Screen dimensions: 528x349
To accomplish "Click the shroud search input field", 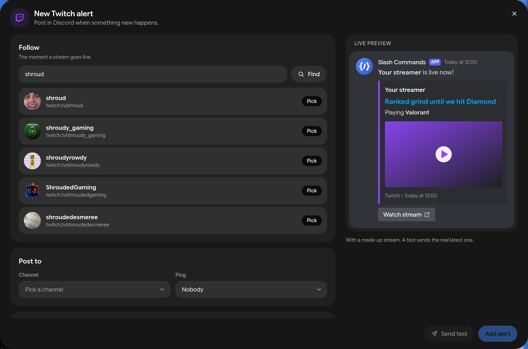I will [153, 74].
